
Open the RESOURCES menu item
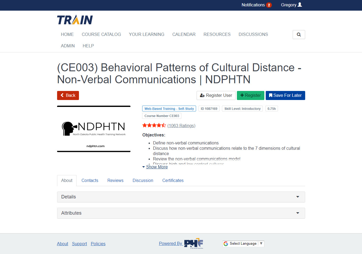[217, 34]
